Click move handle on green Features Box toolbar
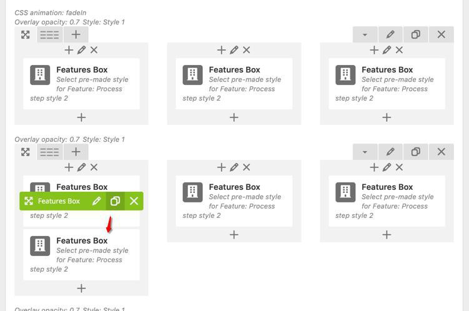 [29, 201]
